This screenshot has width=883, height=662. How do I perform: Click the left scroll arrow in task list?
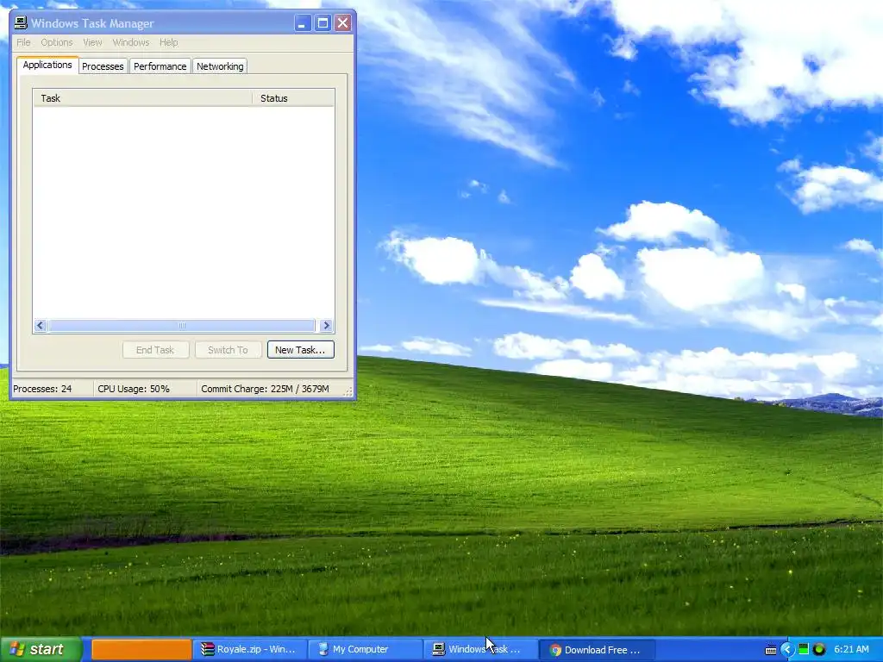[40, 325]
